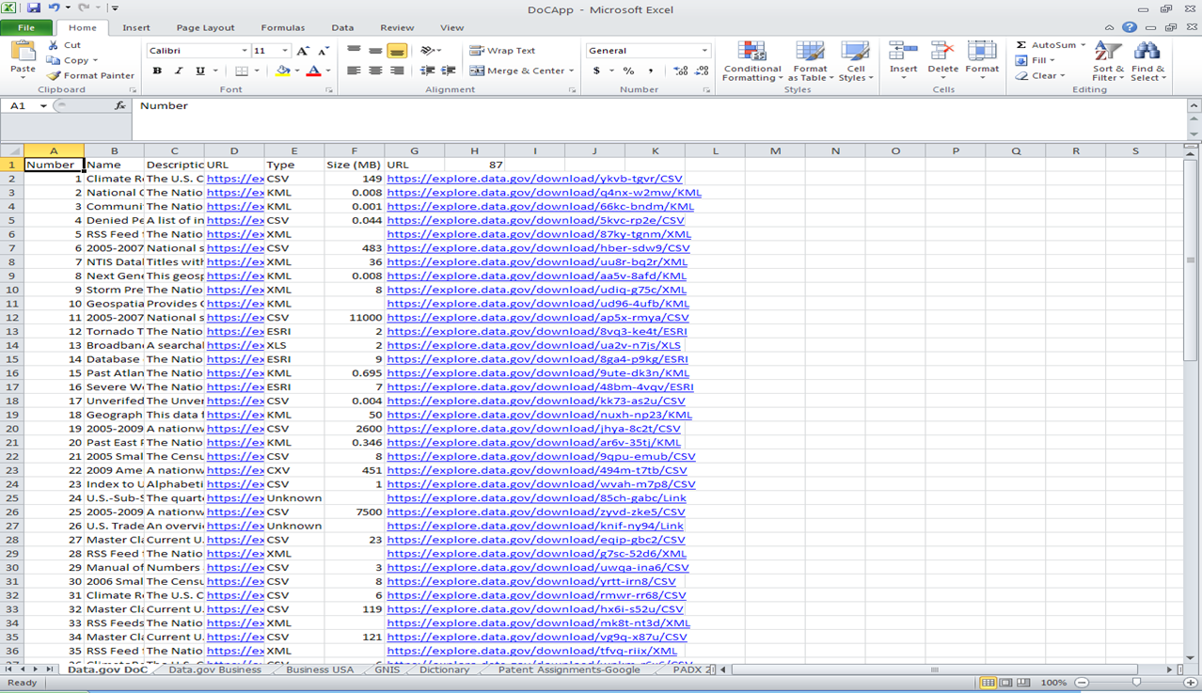
Task: Apply accounting dollar number format
Action: click(596, 71)
